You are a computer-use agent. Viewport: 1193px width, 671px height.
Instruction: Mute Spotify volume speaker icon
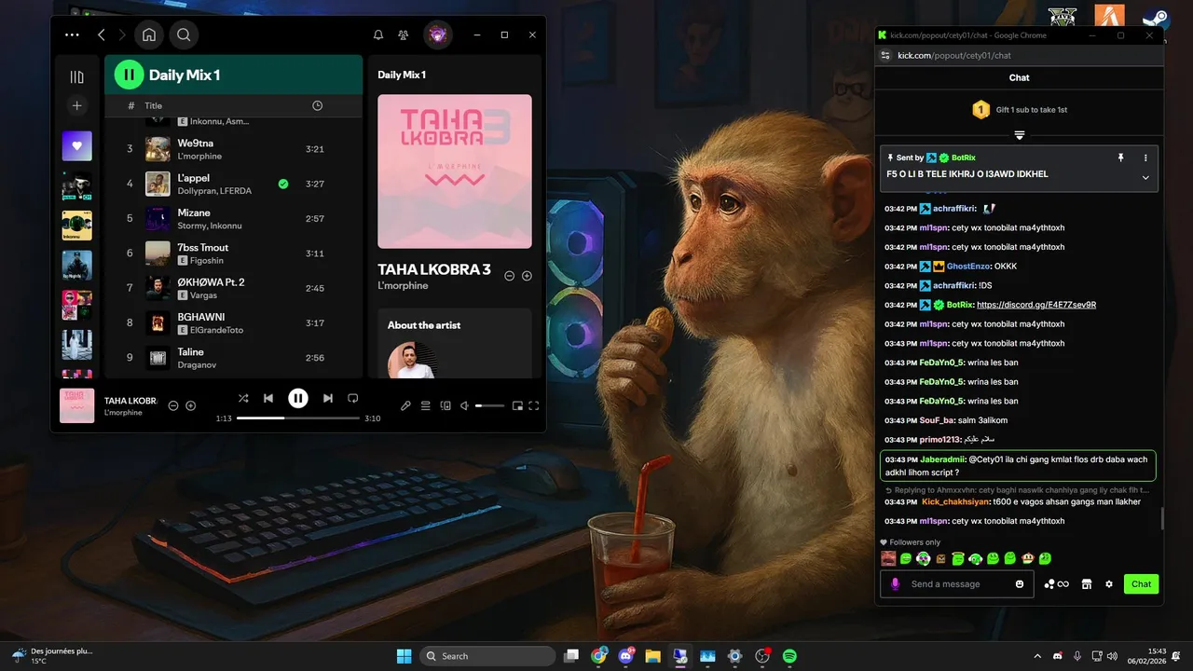pyautogui.click(x=464, y=405)
